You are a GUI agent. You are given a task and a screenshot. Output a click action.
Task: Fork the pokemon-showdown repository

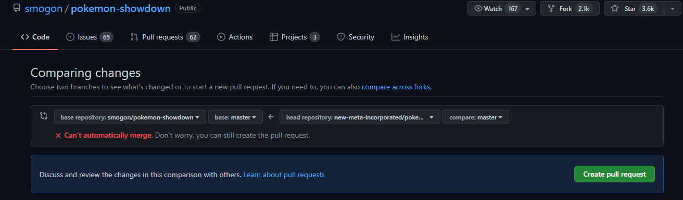point(570,8)
